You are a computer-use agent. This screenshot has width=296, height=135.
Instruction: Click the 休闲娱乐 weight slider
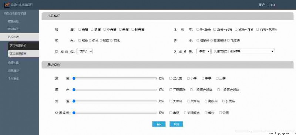tap(115, 113)
